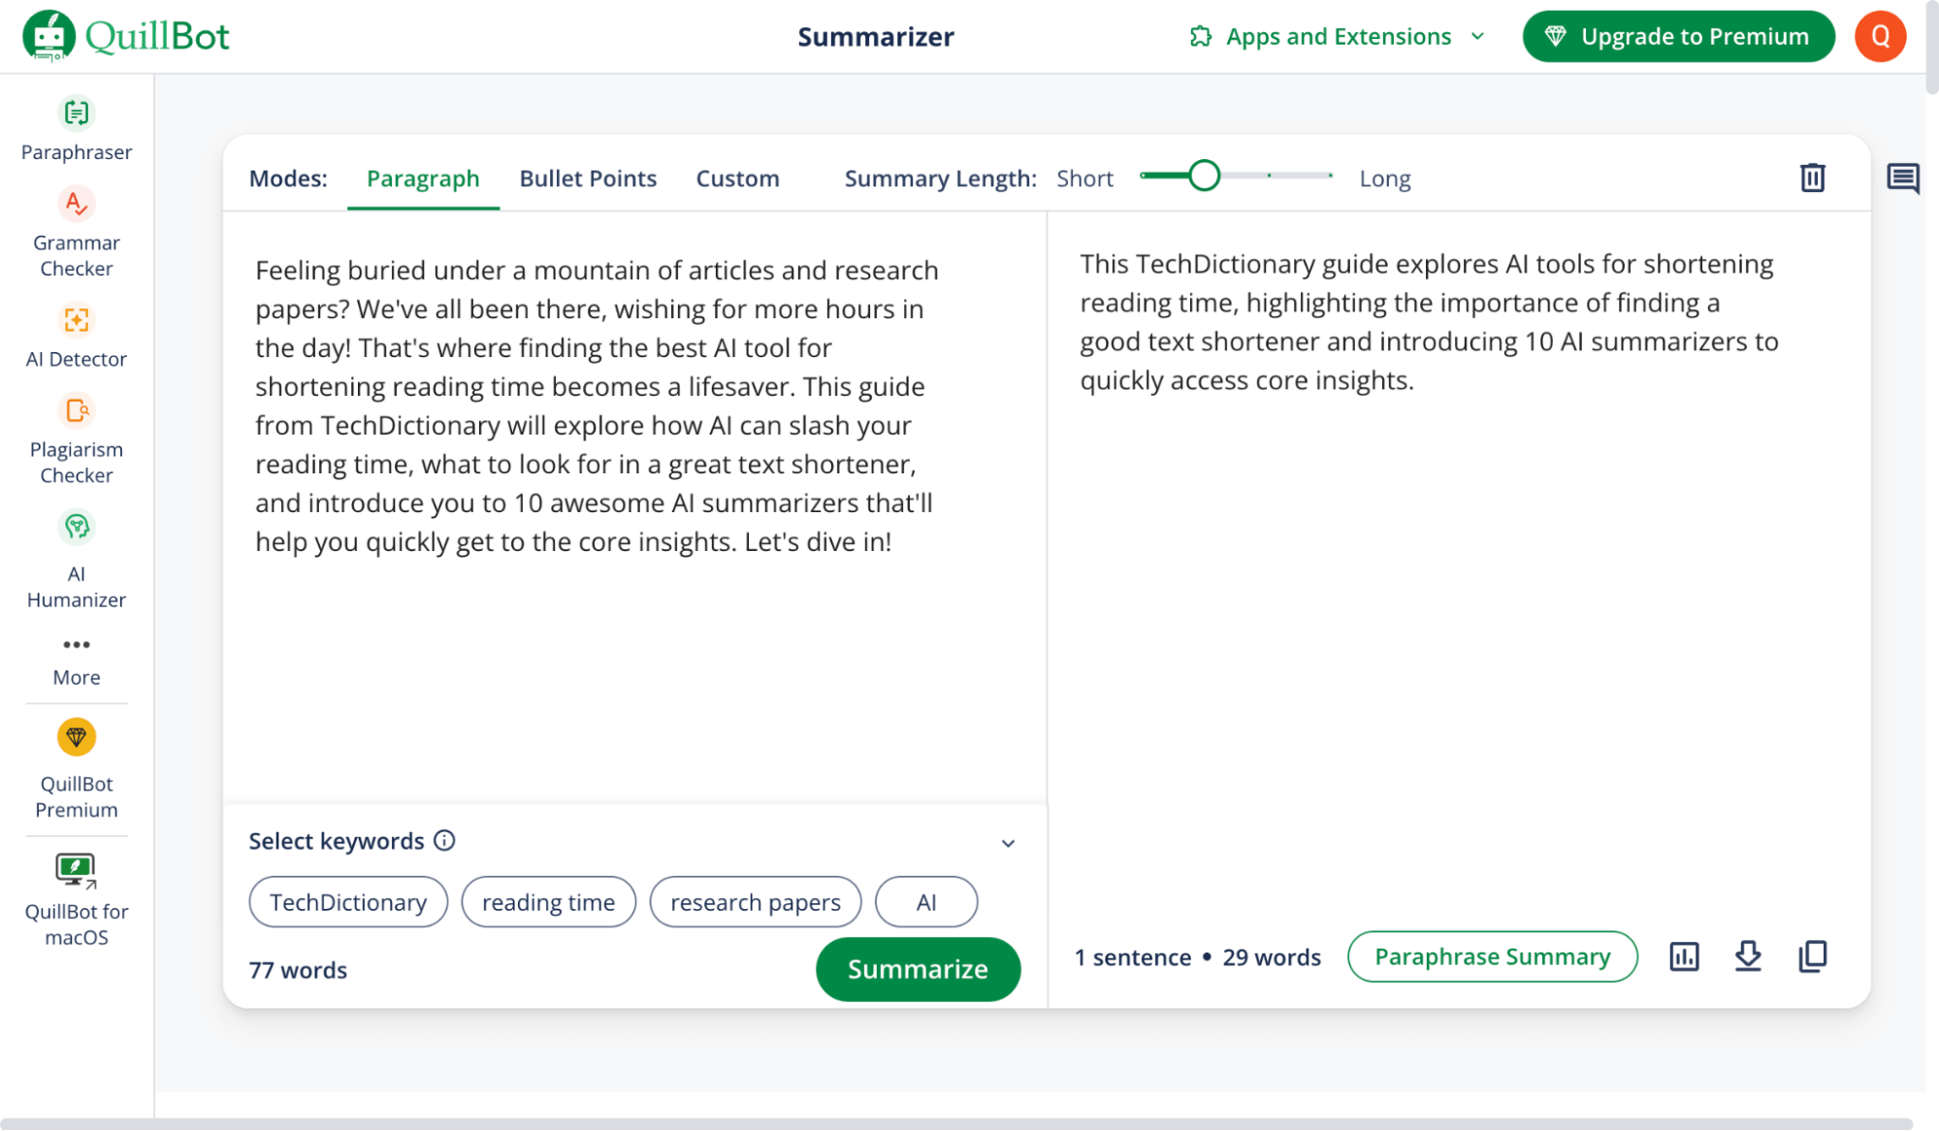1939x1131 pixels.
Task: Click the QuillBot logo
Action: pyautogui.click(x=126, y=37)
